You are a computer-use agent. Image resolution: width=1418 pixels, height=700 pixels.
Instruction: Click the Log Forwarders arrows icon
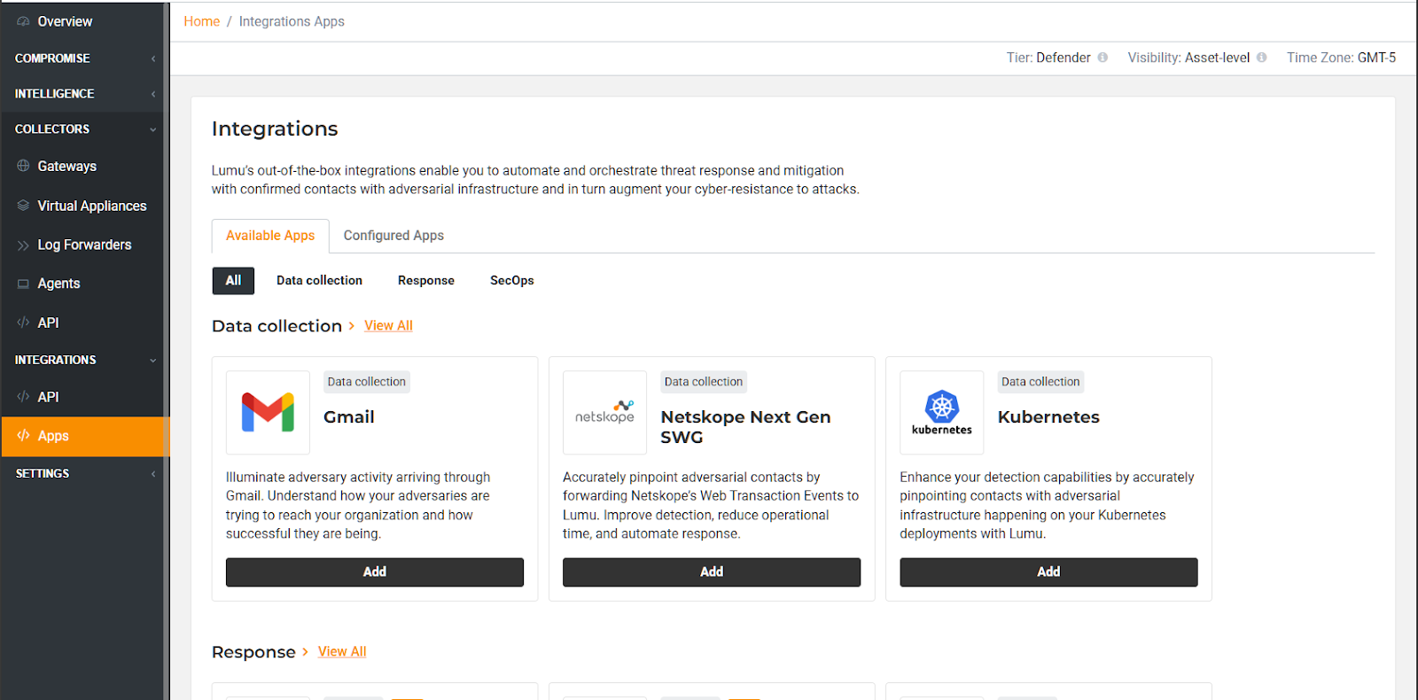pyautogui.click(x=23, y=245)
